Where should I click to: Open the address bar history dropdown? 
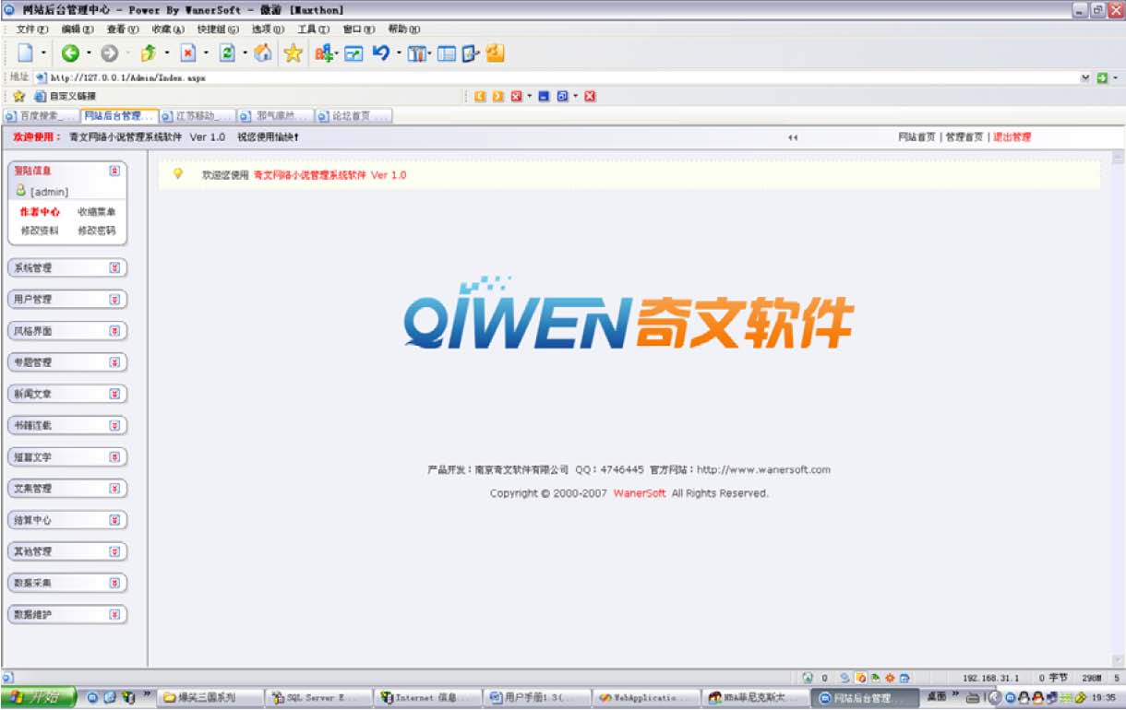click(x=1085, y=78)
